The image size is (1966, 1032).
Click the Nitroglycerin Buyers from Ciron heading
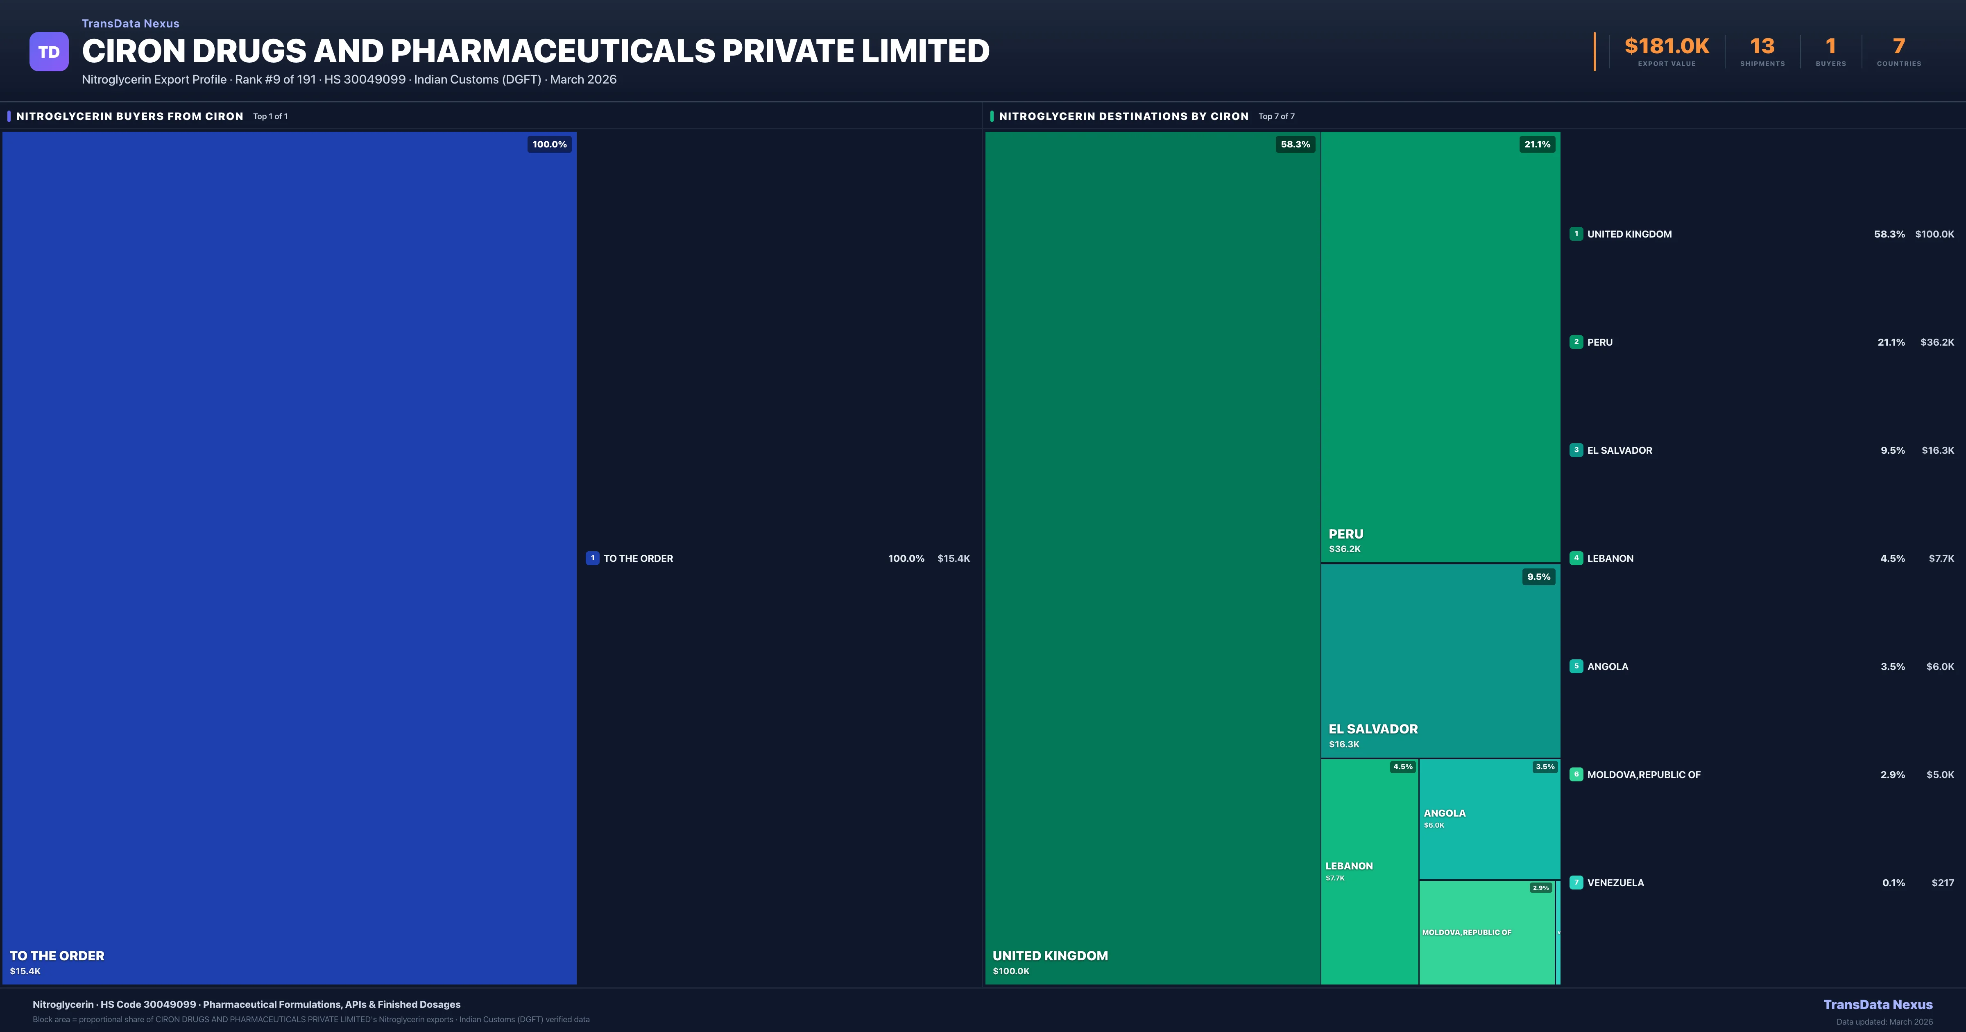pyautogui.click(x=130, y=116)
